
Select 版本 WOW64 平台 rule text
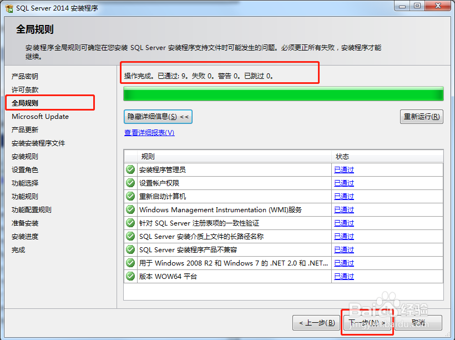point(168,276)
